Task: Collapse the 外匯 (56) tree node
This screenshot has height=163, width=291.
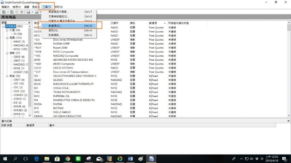Action: tap(7, 30)
